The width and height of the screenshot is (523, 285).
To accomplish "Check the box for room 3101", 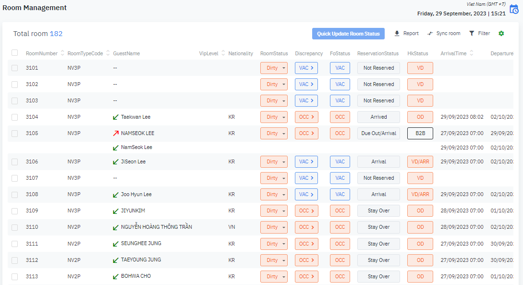I will point(15,68).
